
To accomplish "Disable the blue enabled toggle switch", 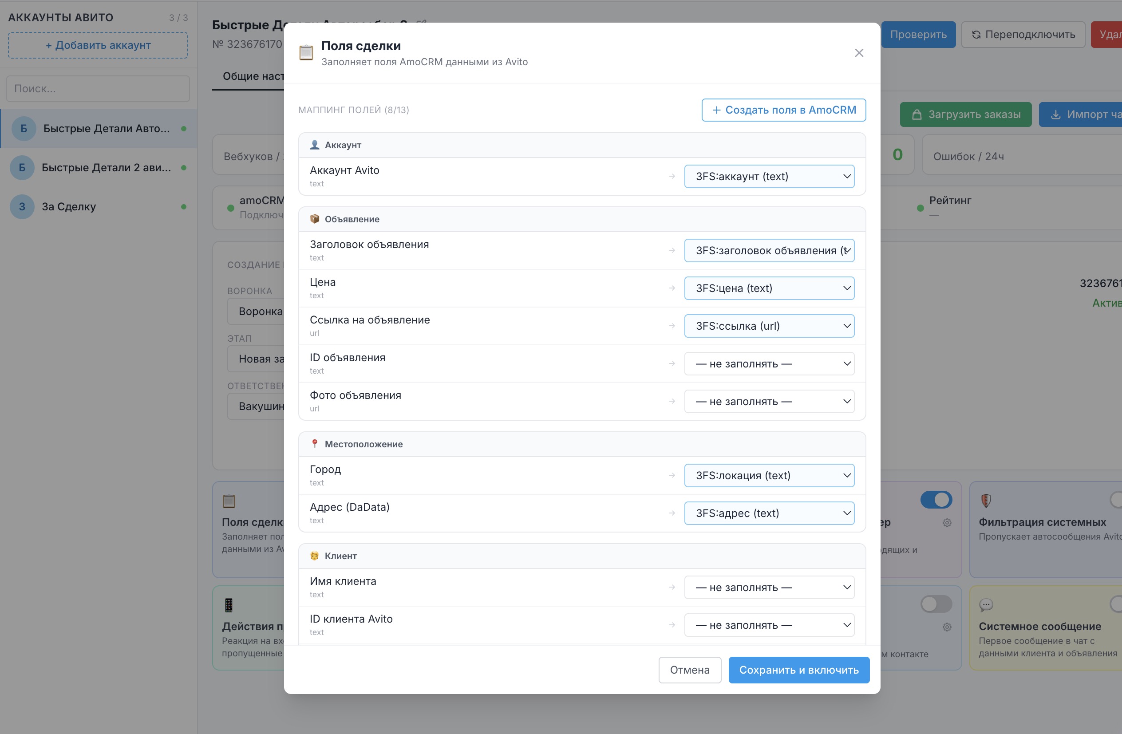I will [936, 500].
